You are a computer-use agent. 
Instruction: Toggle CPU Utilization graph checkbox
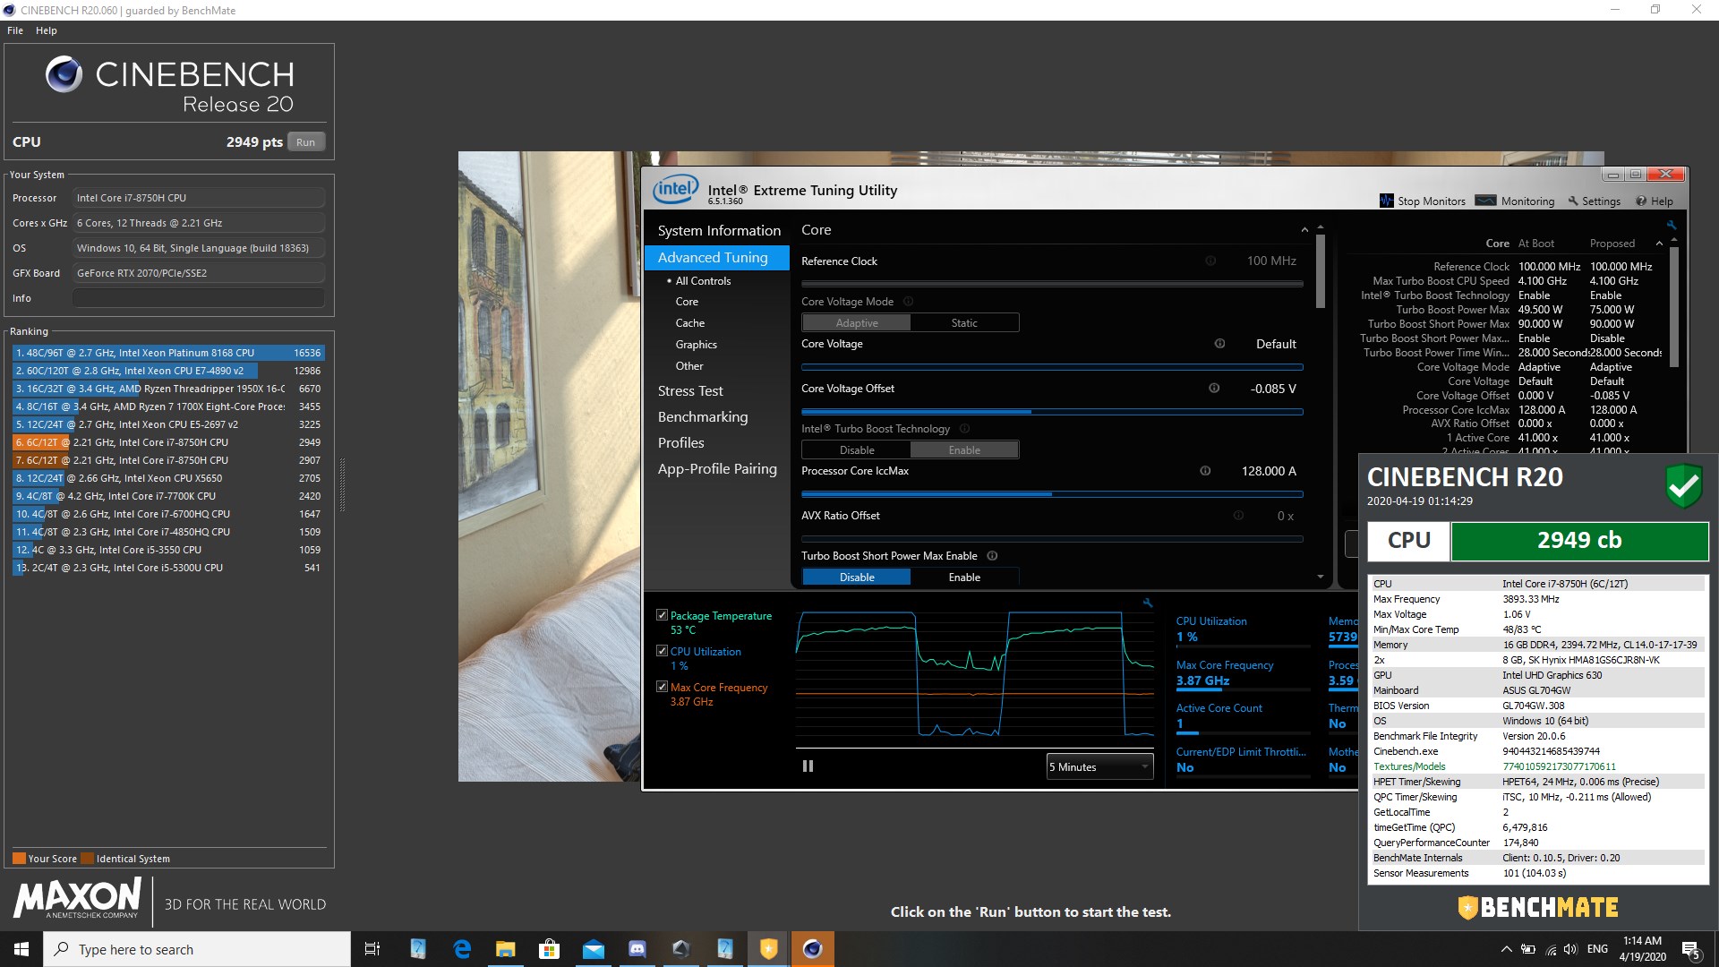662,651
